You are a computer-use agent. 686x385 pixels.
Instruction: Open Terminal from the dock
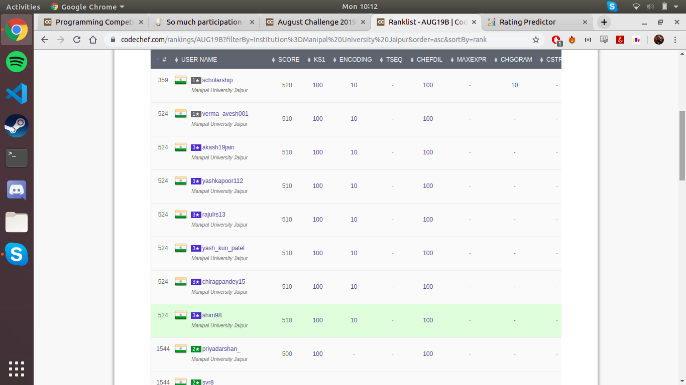pyautogui.click(x=17, y=158)
